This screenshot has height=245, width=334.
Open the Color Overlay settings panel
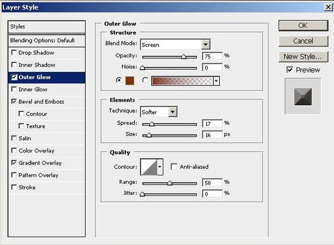tap(36, 151)
